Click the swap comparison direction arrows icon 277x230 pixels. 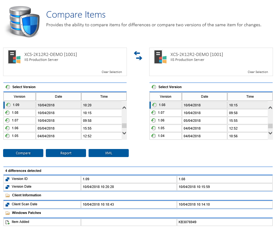[138, 55]
